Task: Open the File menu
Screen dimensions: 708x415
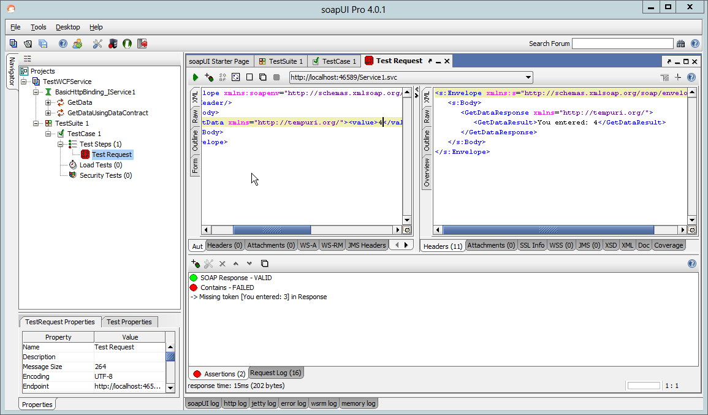Action: [x=15, y=27]
